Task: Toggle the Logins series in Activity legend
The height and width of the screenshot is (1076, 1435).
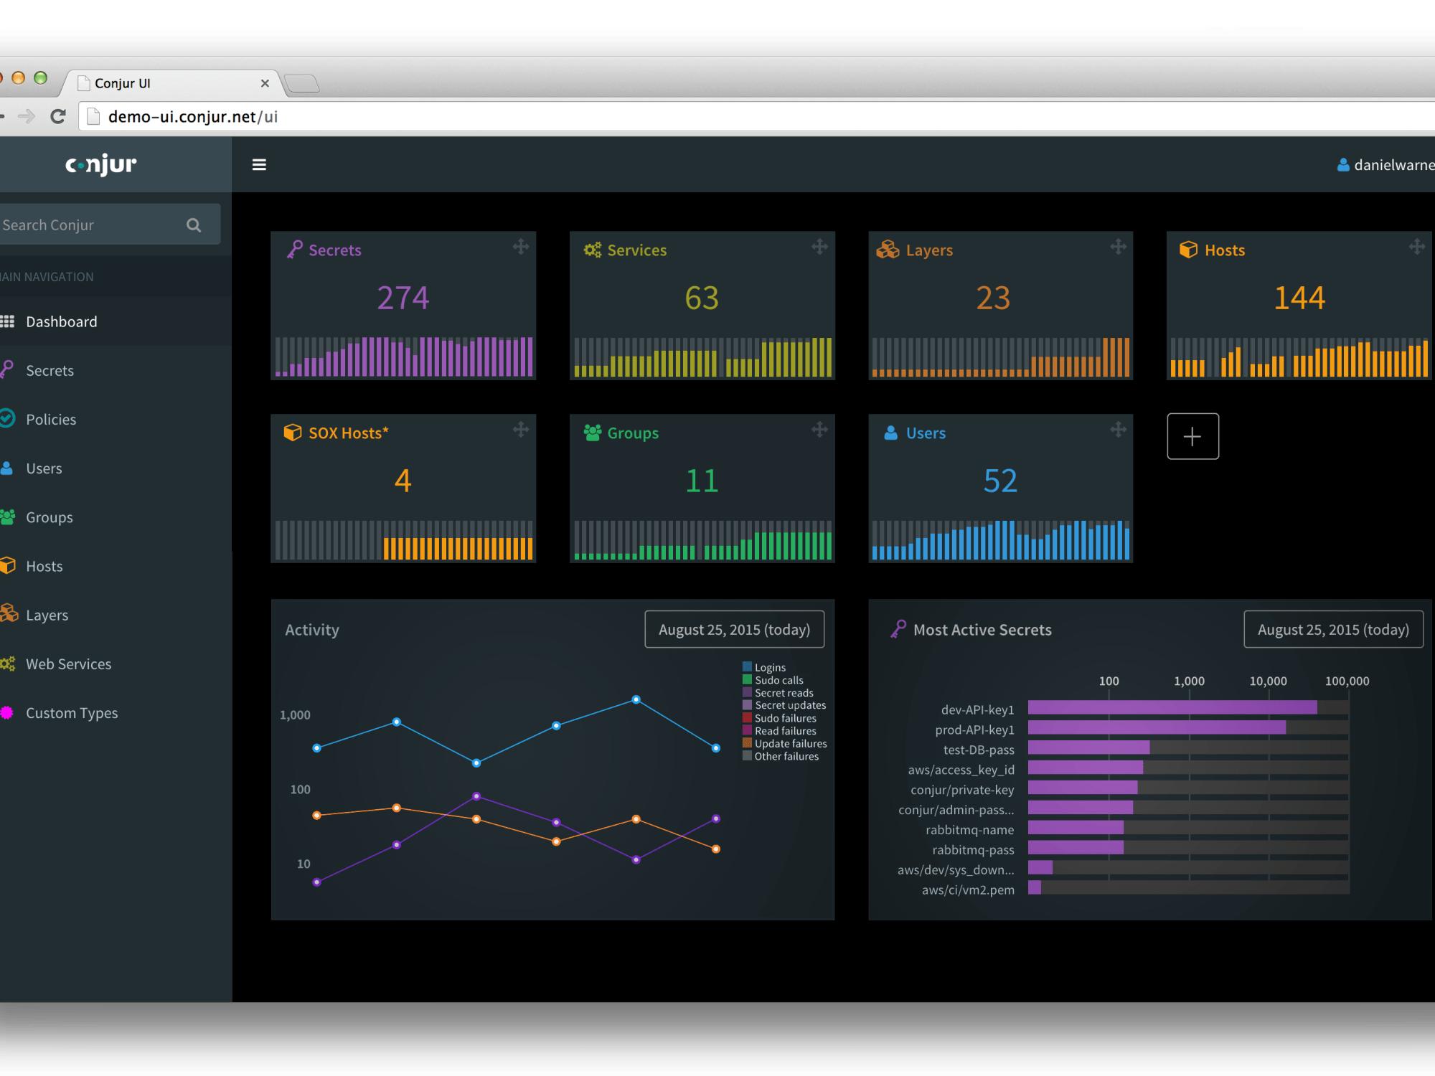Action: pos(769,667)
